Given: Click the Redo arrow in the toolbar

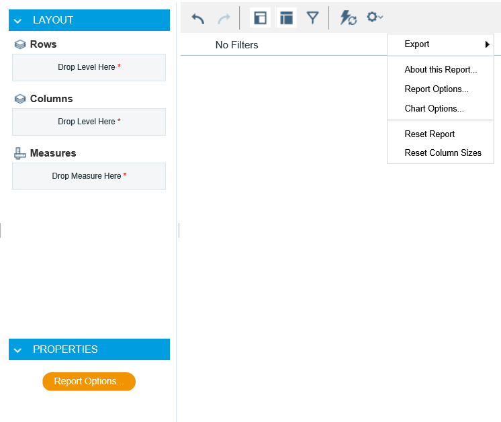Looking at the screenshot, I should click(224, 18).
